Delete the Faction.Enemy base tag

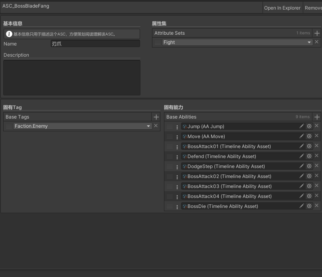click(x=156, y=126)
